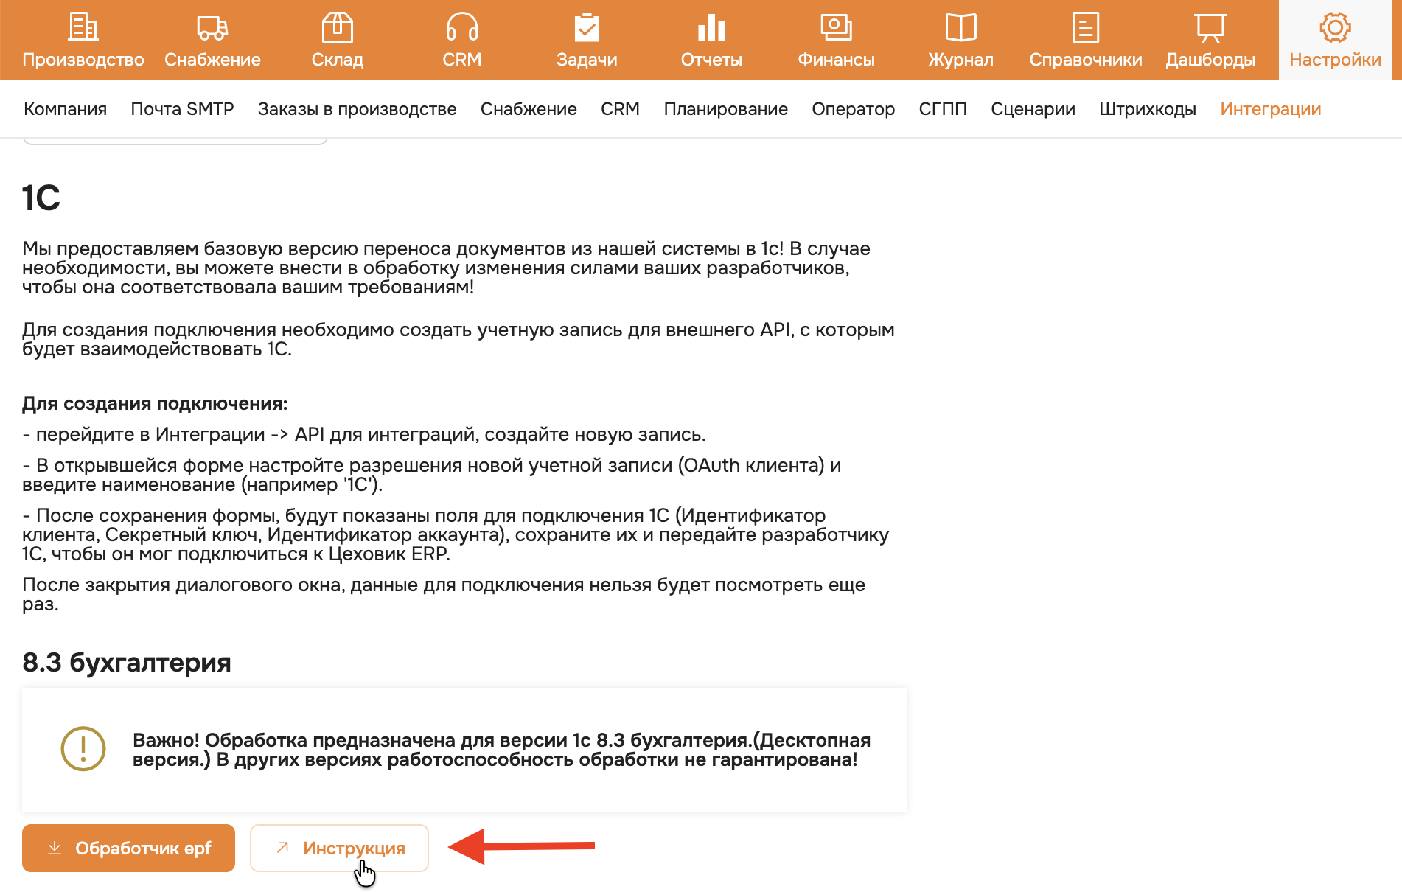Open the Задачи clipboard icon
1402x892 pixels.
point(587,27)
